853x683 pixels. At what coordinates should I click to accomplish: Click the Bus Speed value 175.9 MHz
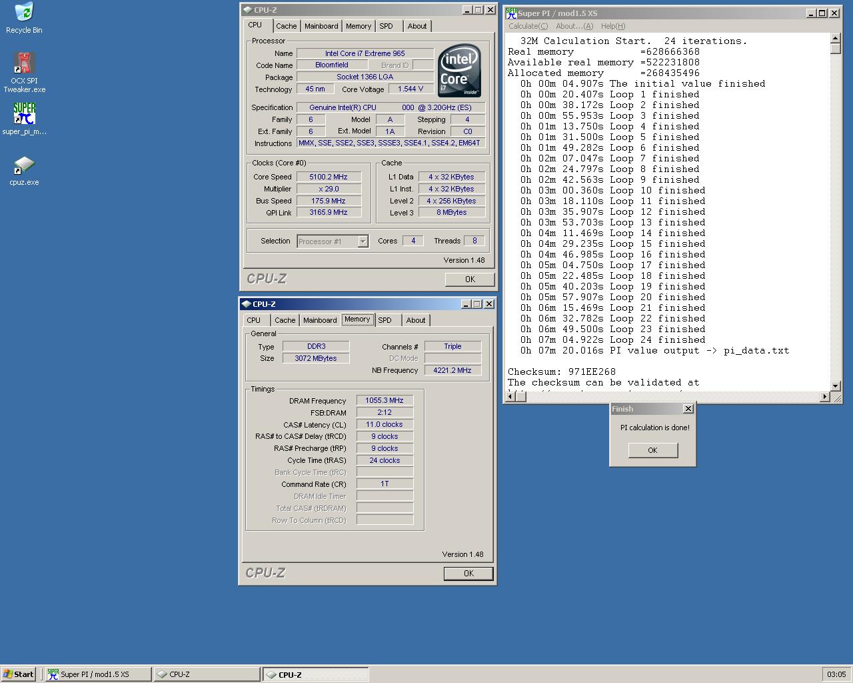point(329,201)
